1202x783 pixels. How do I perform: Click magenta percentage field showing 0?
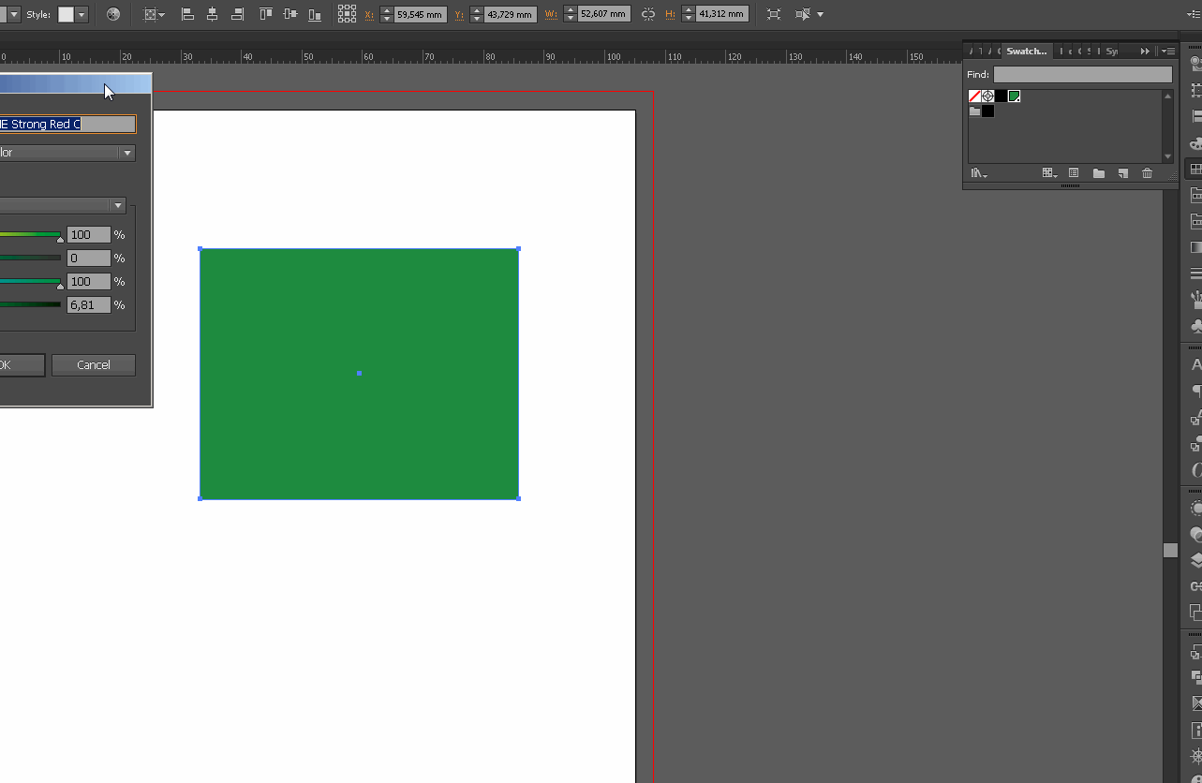[x=89, y=259]
